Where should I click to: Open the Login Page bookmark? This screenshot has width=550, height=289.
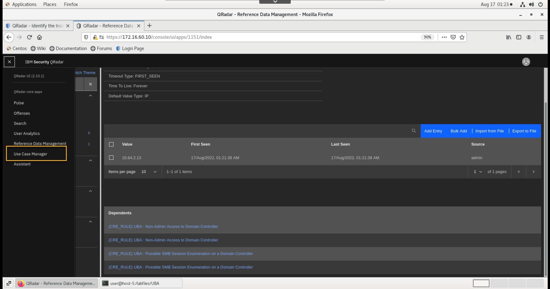point(130,49)
